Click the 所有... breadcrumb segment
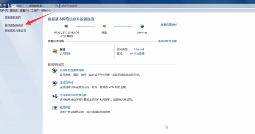The width and height of the screenshot is (255, 134). coord(20,6)
